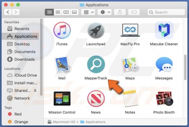Go back with the left chevron button

(8, 12)
